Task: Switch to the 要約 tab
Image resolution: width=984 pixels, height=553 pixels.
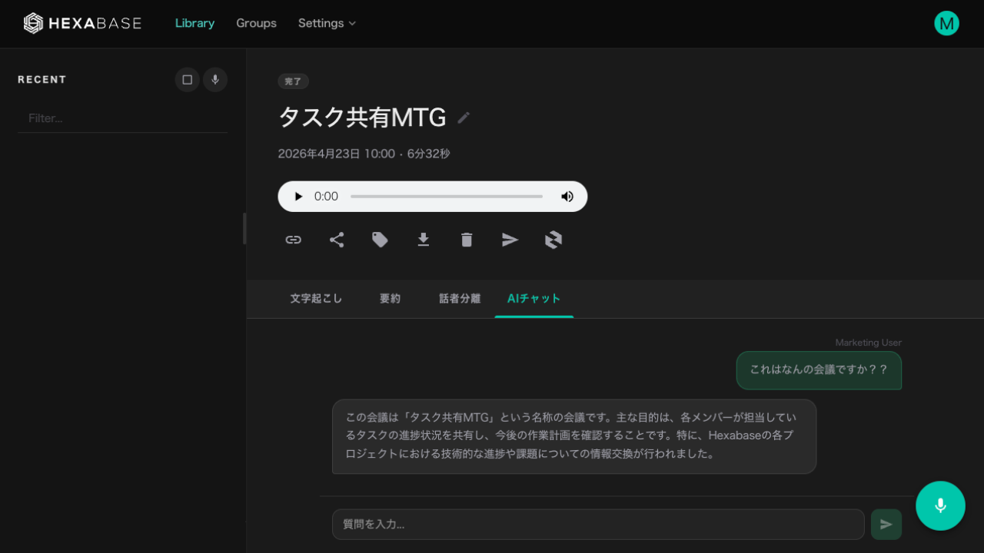Action: (390, 299)
